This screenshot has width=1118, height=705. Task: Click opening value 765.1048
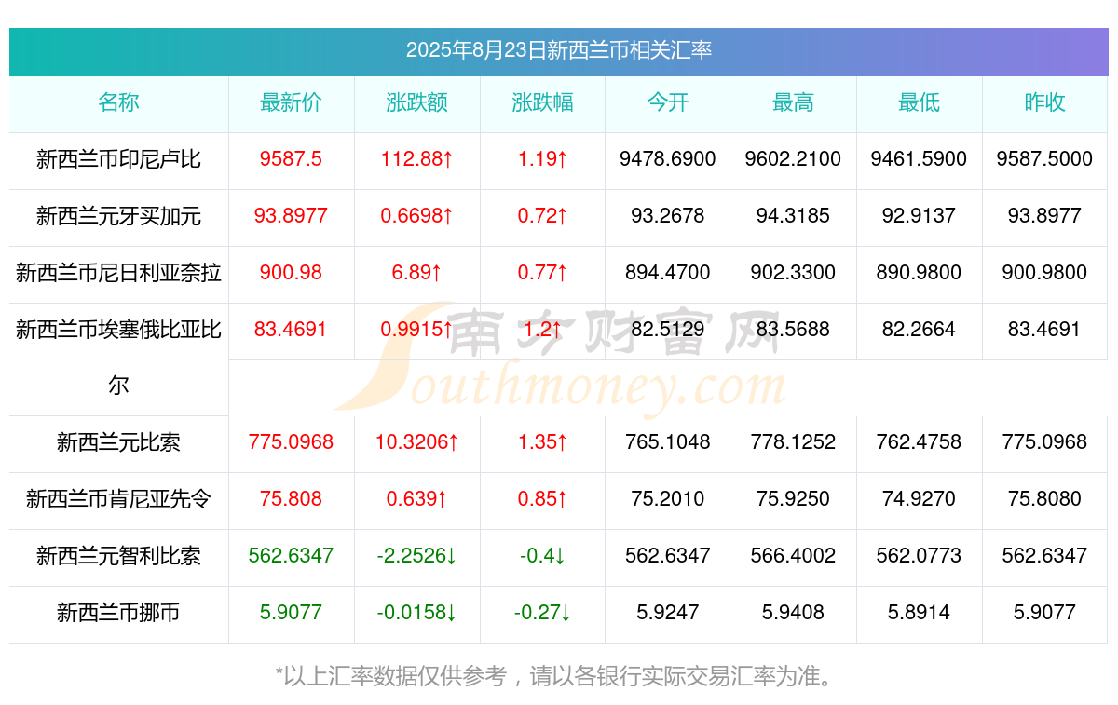point(668,442)
